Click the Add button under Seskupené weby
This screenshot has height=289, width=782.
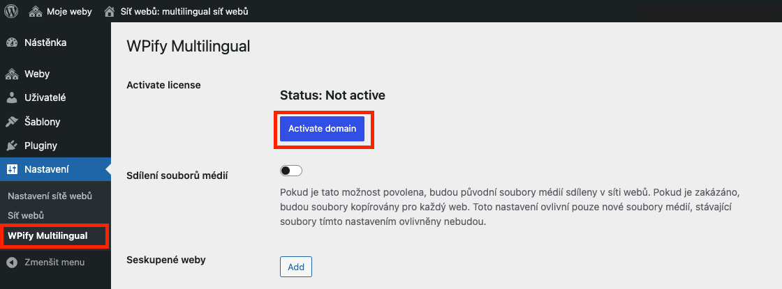pos(296,267)
